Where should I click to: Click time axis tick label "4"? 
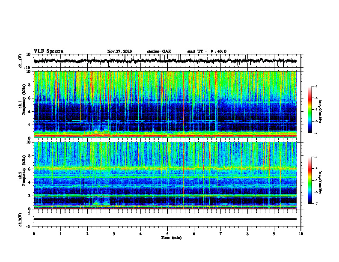click(141, 234)
